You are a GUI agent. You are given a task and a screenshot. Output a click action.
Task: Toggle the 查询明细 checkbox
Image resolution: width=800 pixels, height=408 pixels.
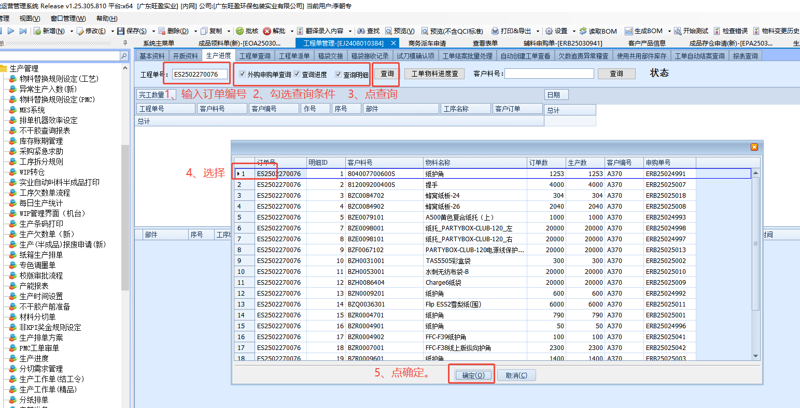pyautogui.click(x=339, y=75)
